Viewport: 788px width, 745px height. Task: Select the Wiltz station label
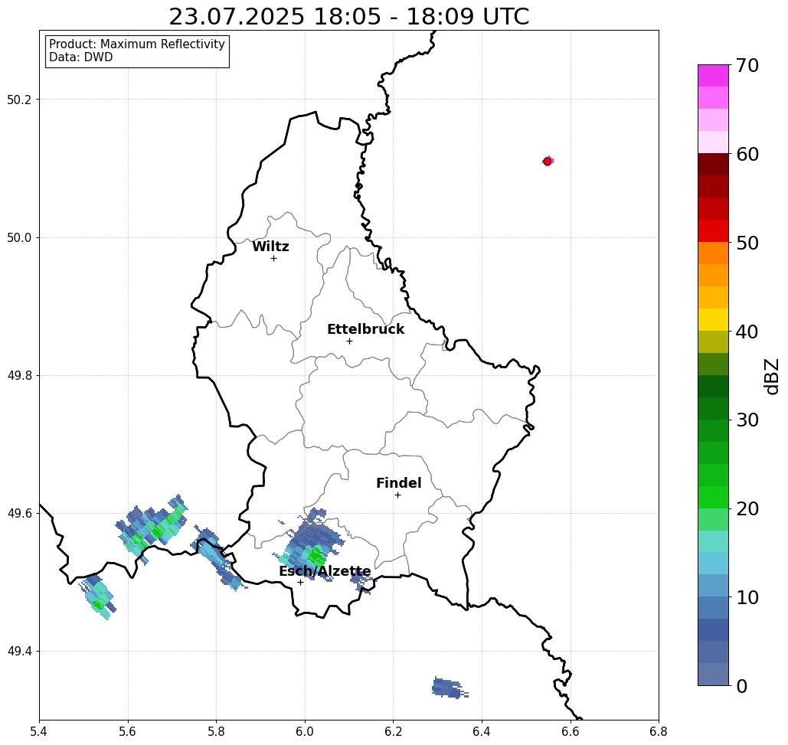270,247
